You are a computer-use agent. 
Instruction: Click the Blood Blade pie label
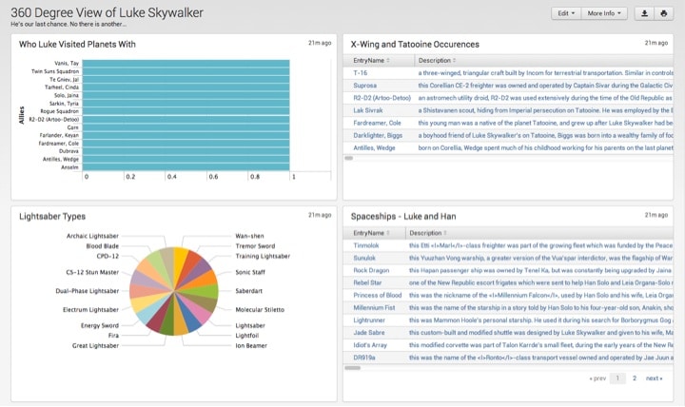click(x=102, y=246)
